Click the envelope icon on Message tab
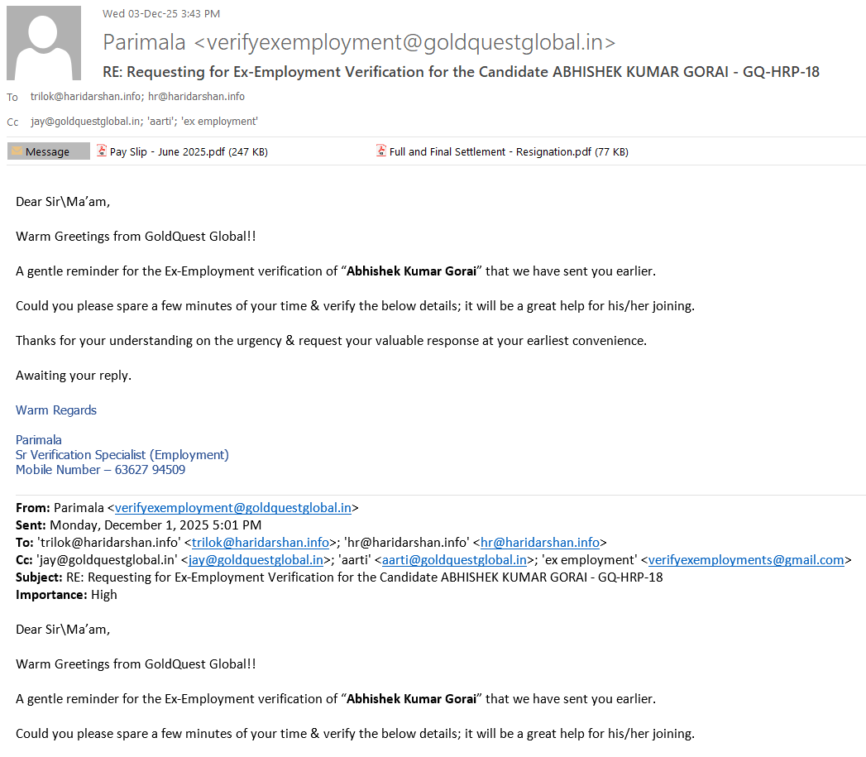Image resolution: width=866 pixels, height=757 pixels. pyautogui.click(x=17, y=151)
